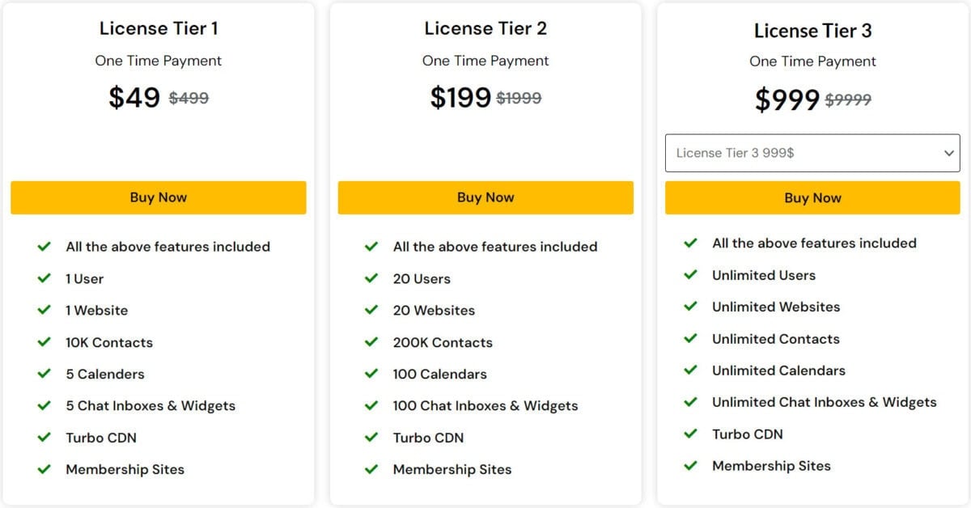The image size is (971, 508).
Task: Click the checkmark next to Unlimited Users
Action: 692,275
